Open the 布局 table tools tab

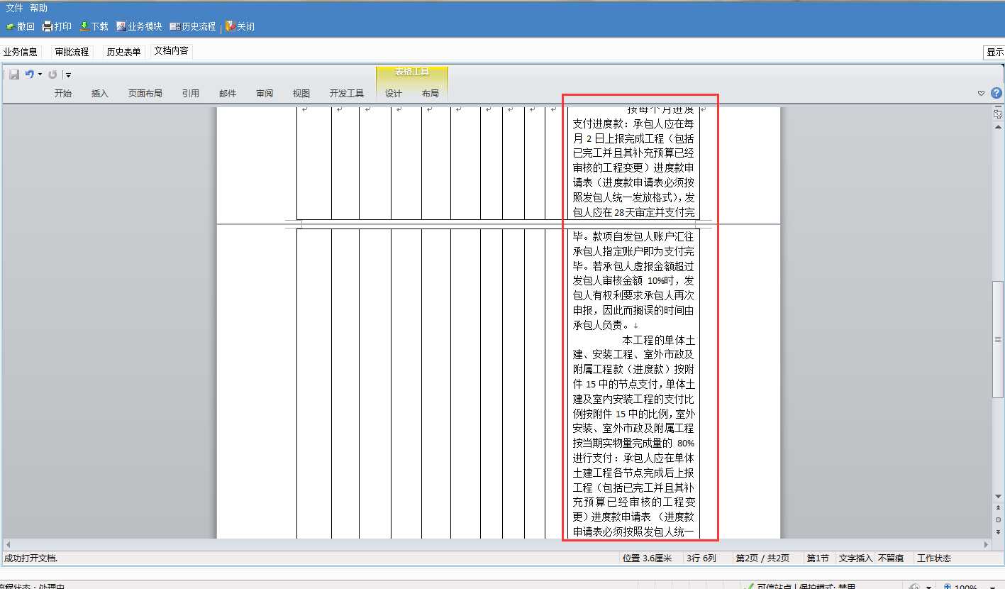(x=431, y=93)
